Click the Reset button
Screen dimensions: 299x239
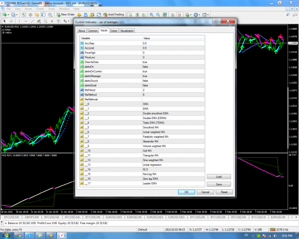[224, 192]
